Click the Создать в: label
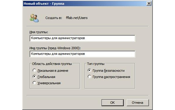 coord(54,18)
